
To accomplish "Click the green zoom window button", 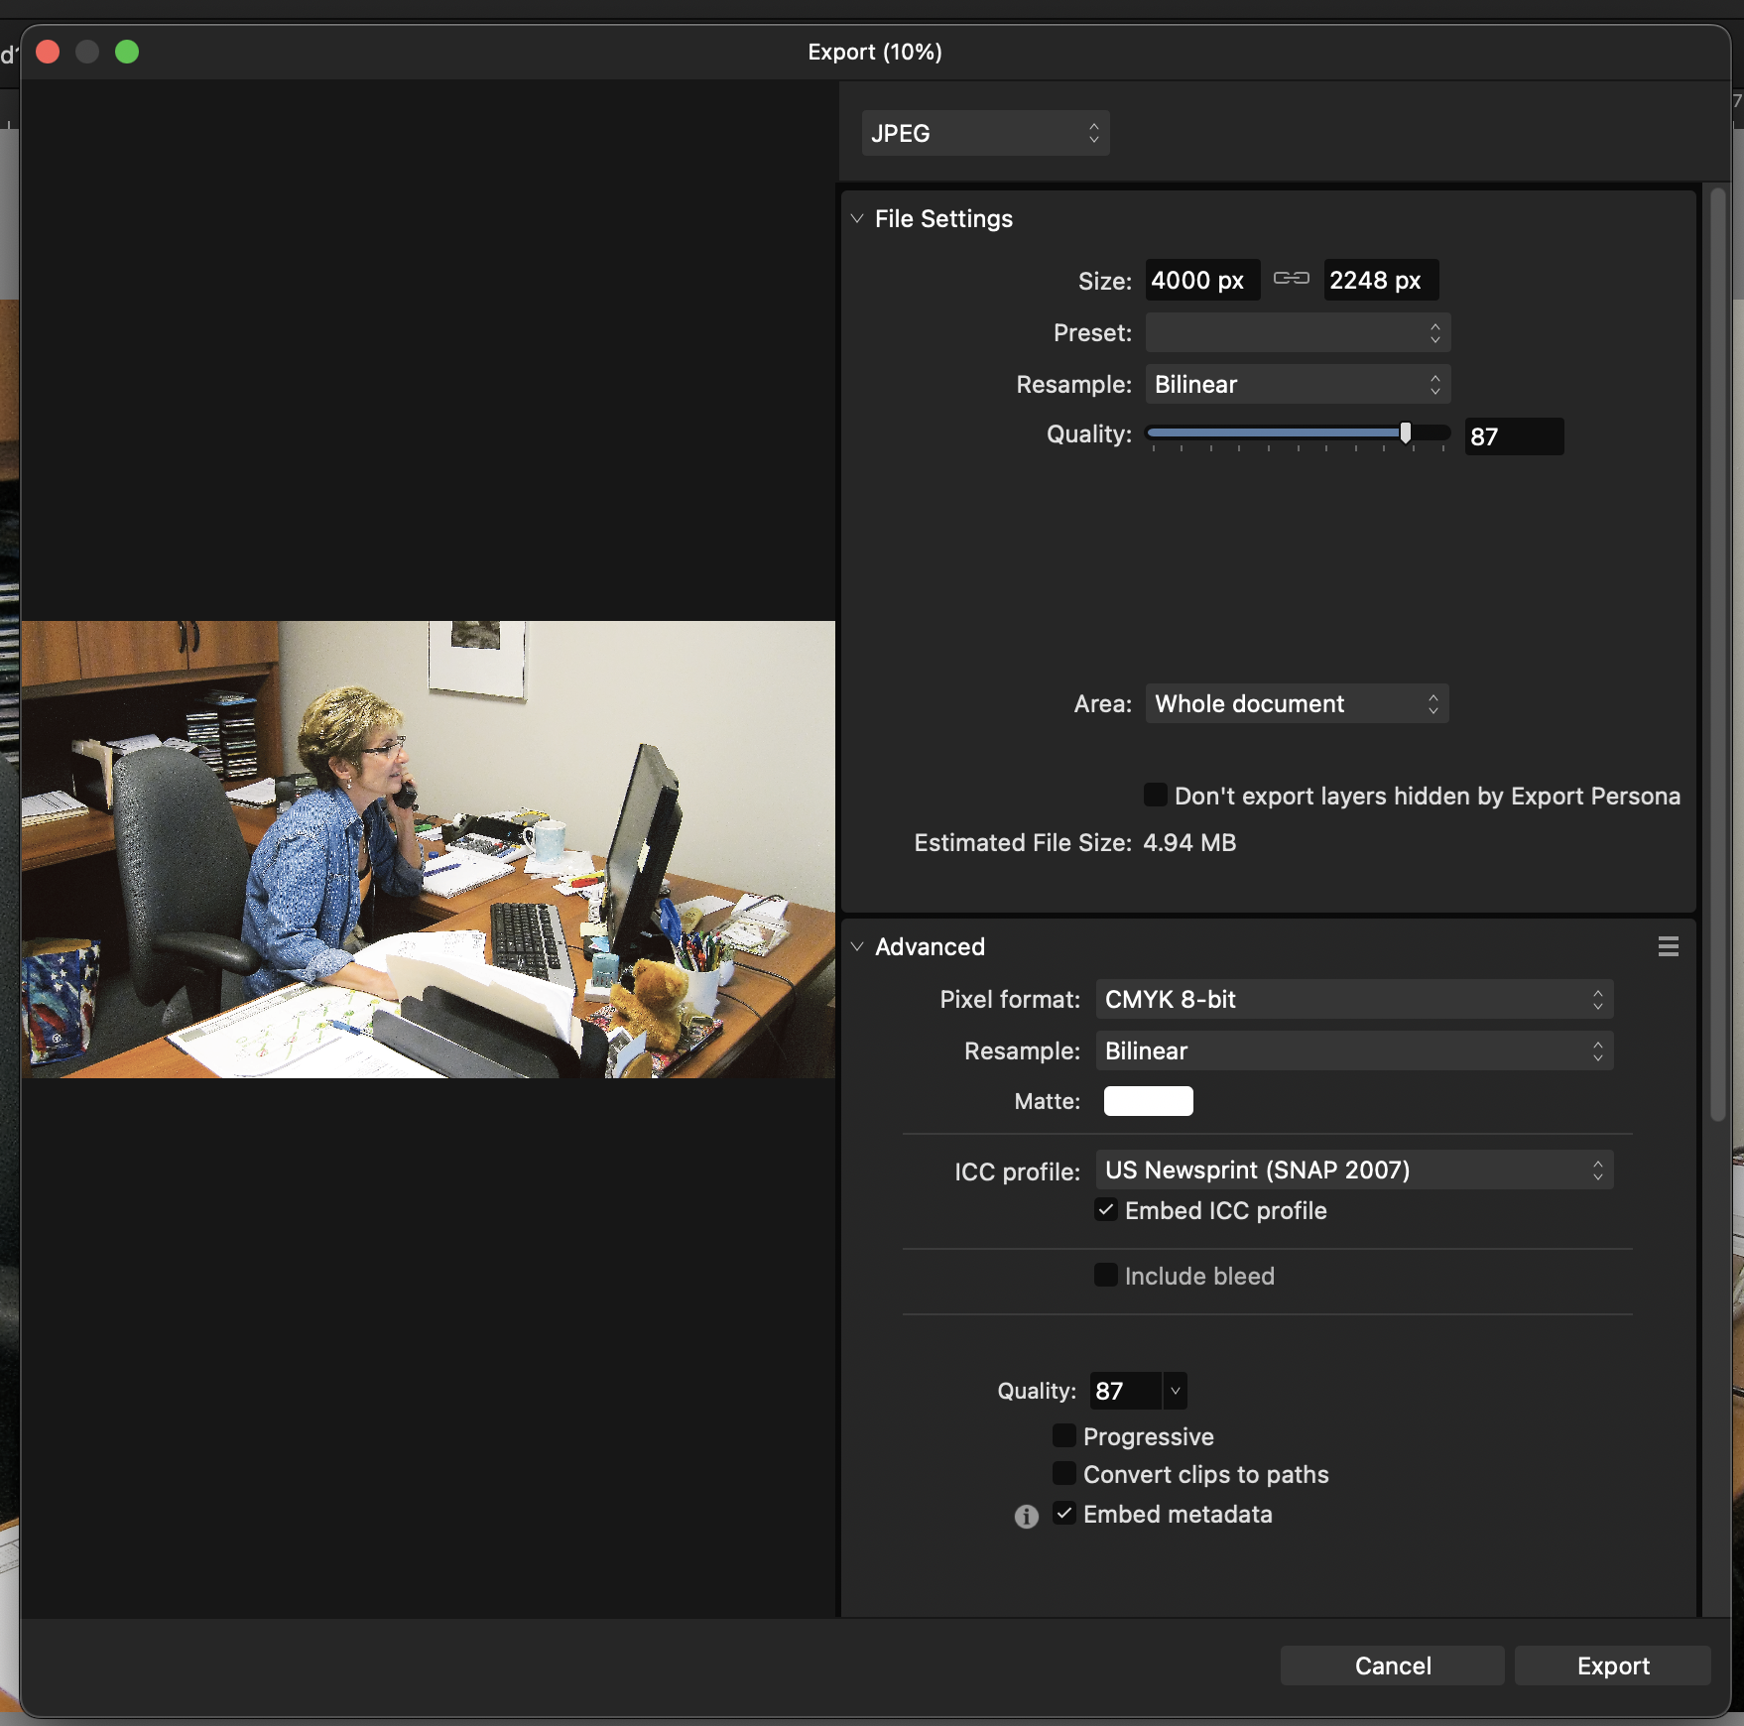I will [x=127, y=52].
